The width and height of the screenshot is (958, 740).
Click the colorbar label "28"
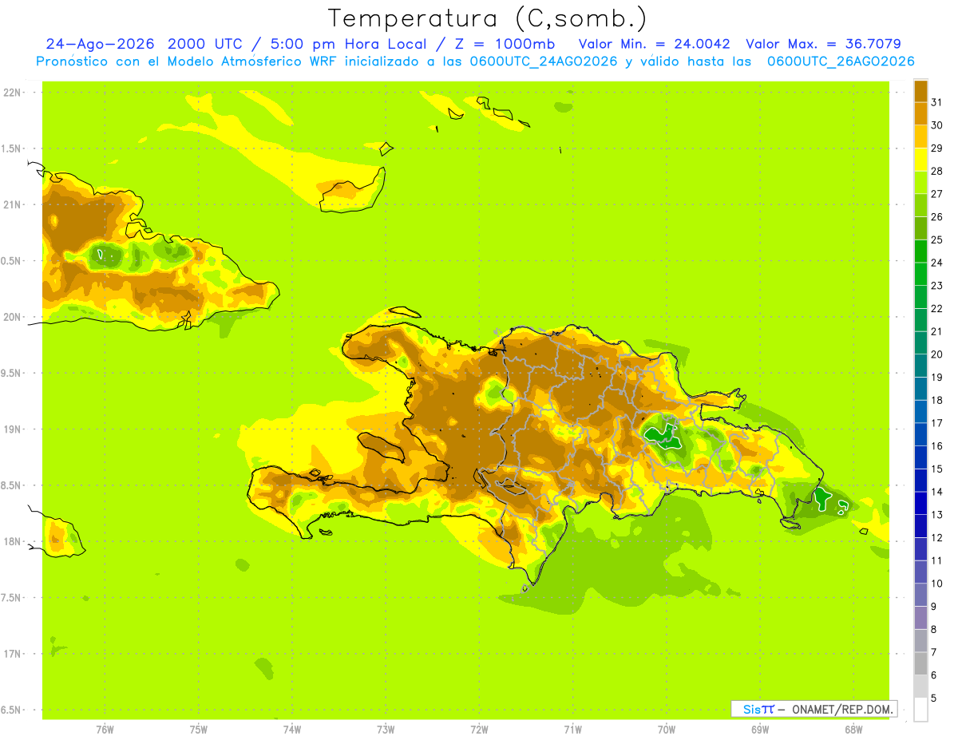tap(936, 171)
